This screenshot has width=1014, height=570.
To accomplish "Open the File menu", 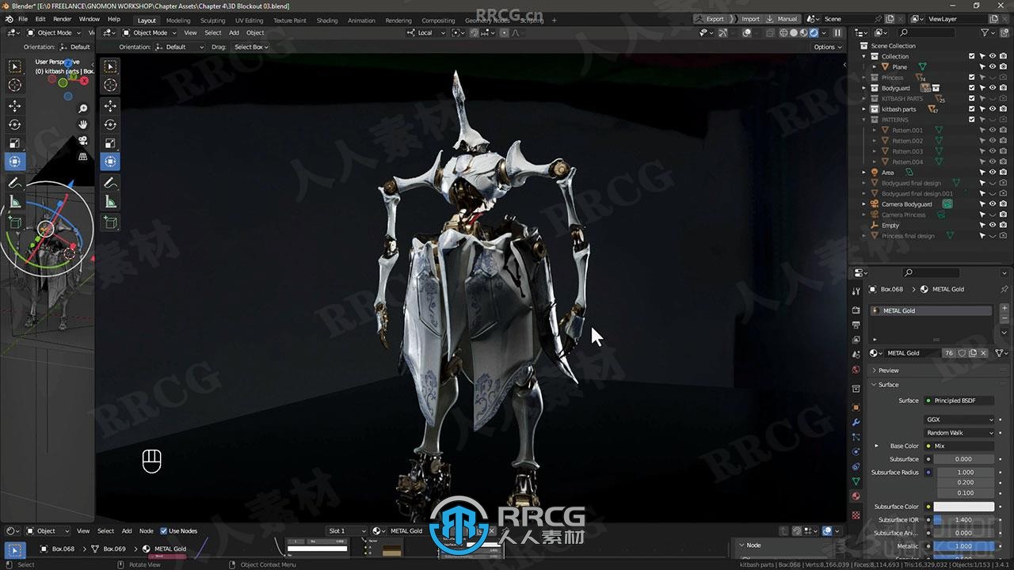I will pos(22,19).
